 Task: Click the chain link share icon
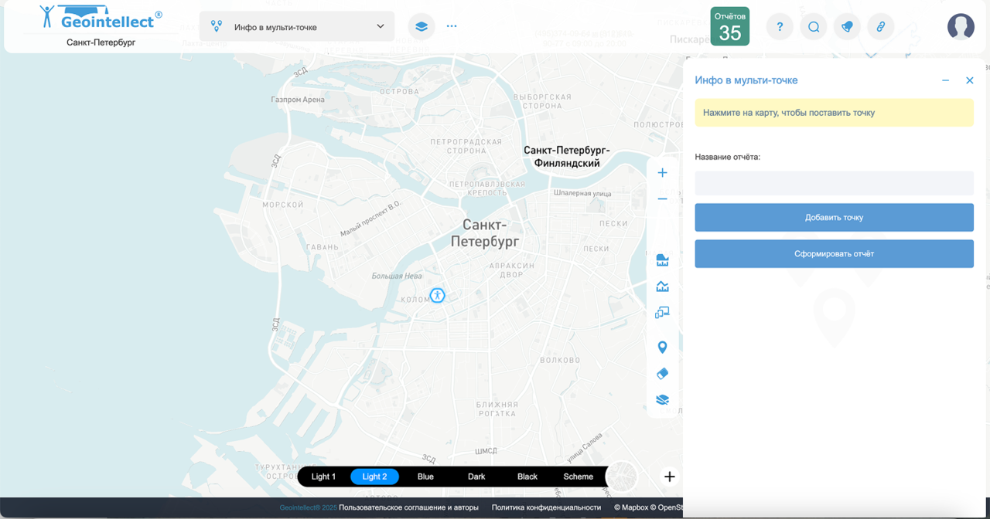coord(880,27)
